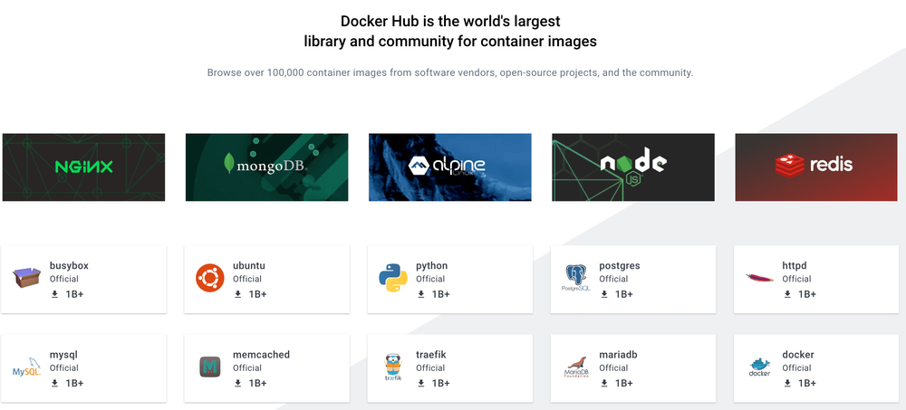The image size is (906, 410).
Task: Click the download icon on postgres card
Action: (604, 294)
